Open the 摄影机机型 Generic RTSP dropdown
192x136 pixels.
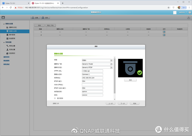[97, 67]
